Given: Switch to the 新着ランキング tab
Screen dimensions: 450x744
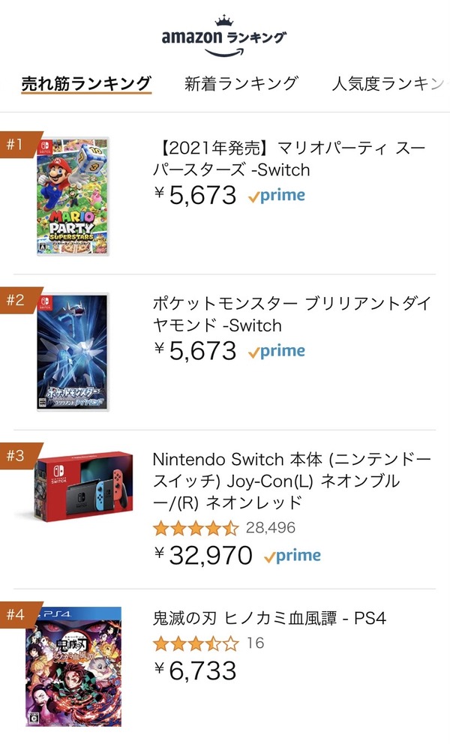Looking at the screenshot, I should click(241, 83).
